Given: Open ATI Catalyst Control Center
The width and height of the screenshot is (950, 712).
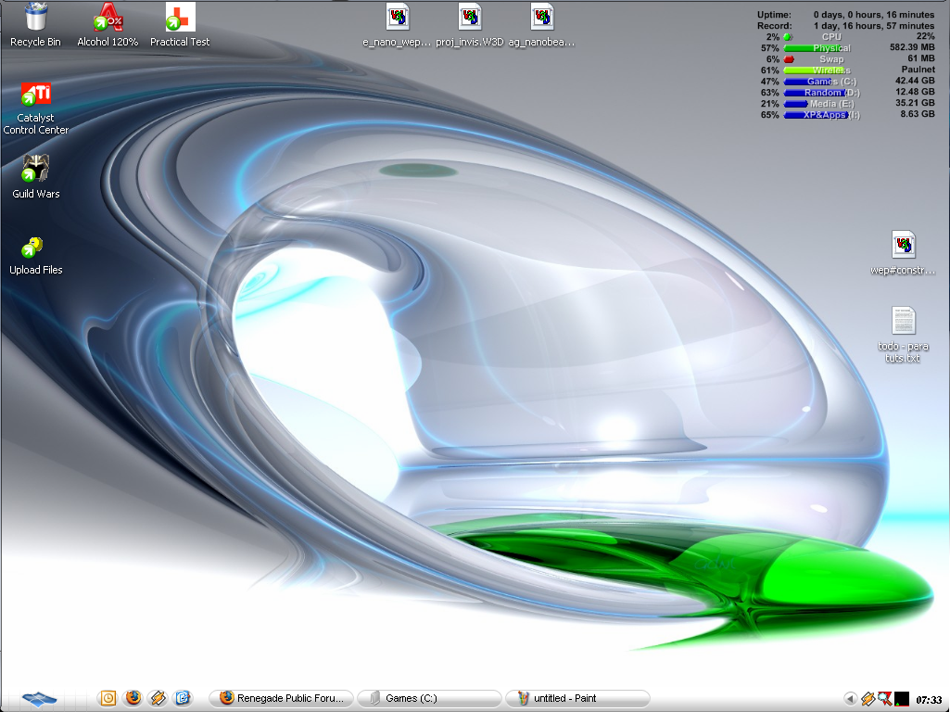Looking at the screenshot, I should [35, 95].
